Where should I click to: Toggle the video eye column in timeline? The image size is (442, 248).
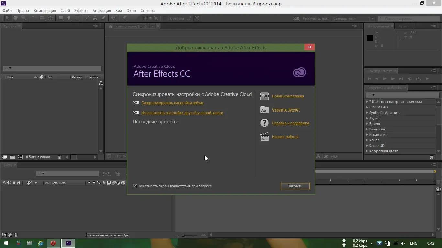tap(4, 183)
